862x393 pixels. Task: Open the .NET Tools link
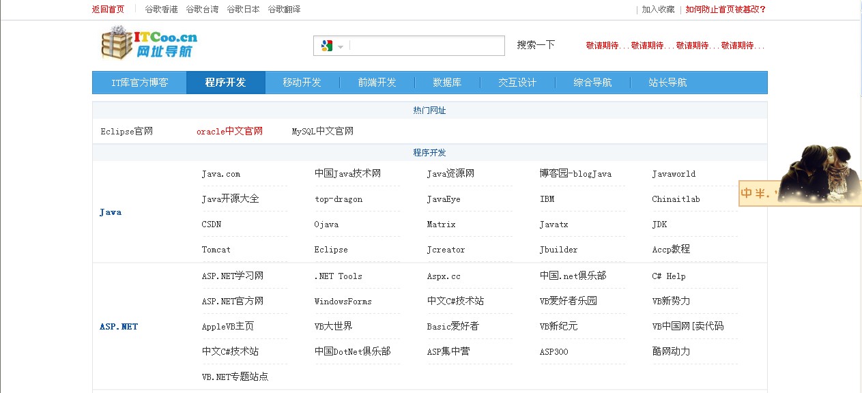click(x=339, y=276)
